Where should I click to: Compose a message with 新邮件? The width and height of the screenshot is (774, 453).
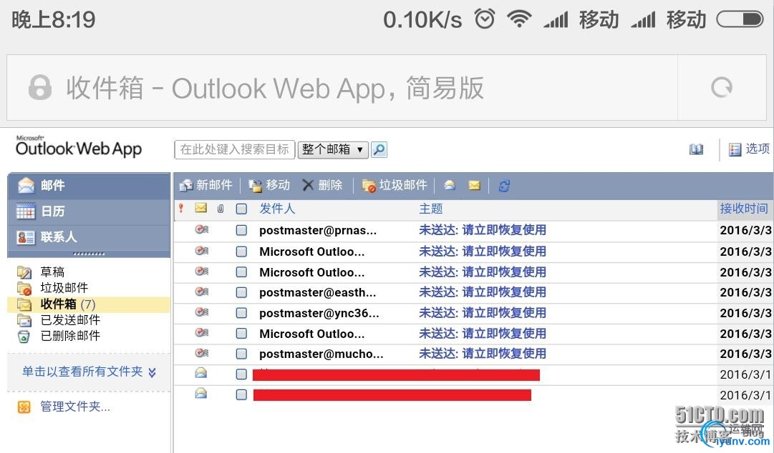(x=205, y=185)
